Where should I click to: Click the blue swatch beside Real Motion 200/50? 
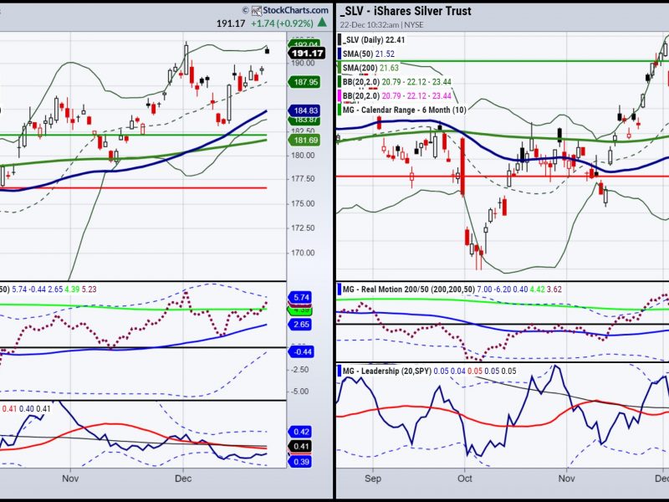coord(340,289)
